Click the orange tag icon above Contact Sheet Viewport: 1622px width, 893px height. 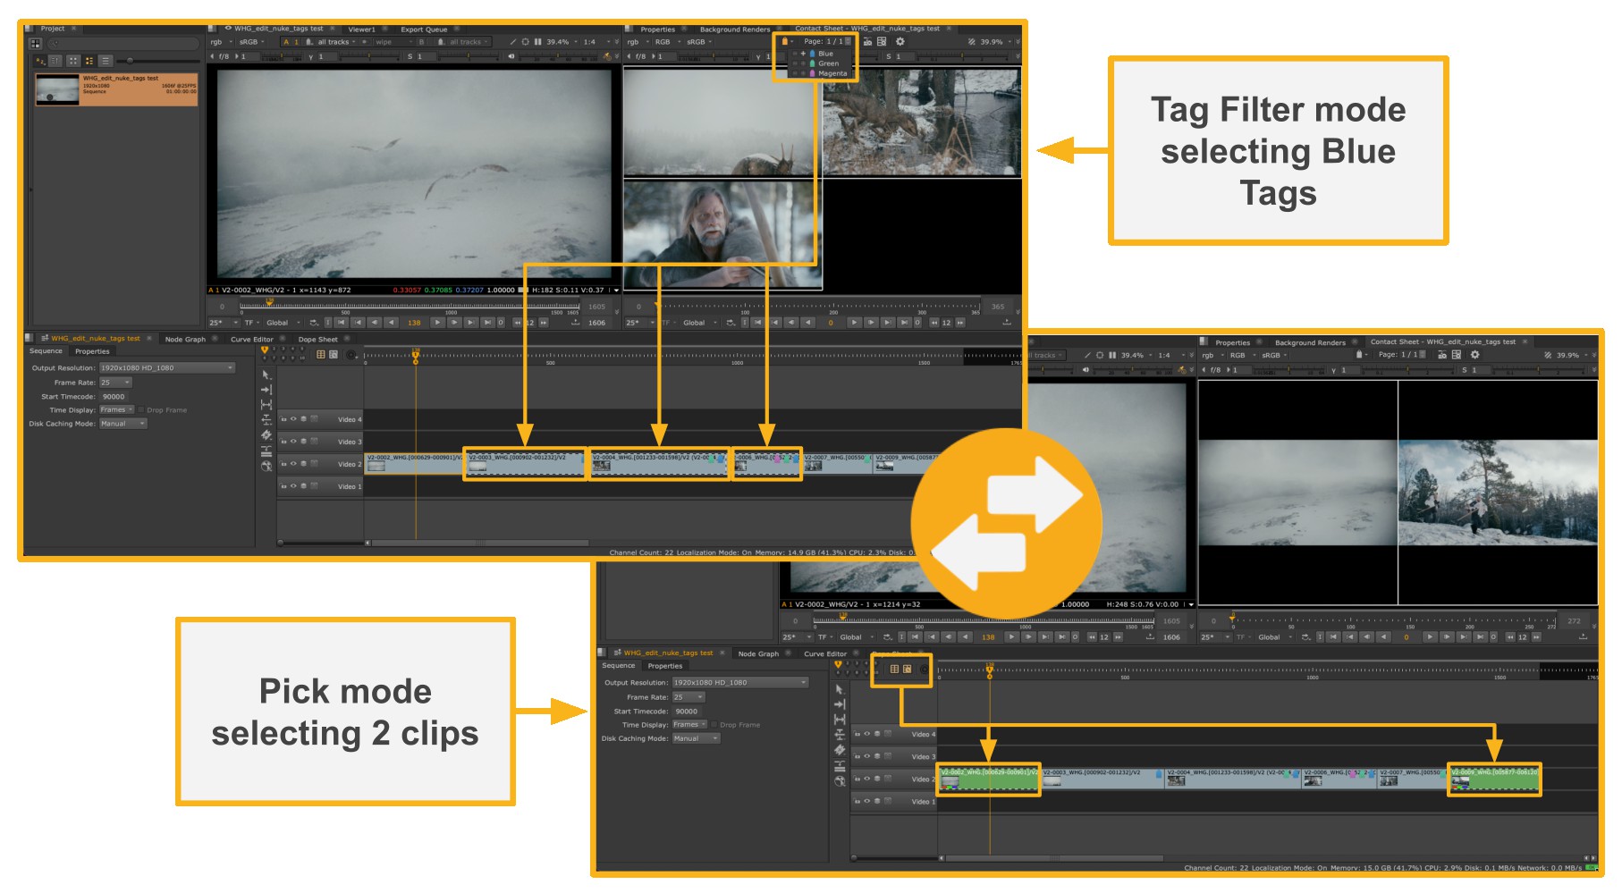[x=784, y=41]
